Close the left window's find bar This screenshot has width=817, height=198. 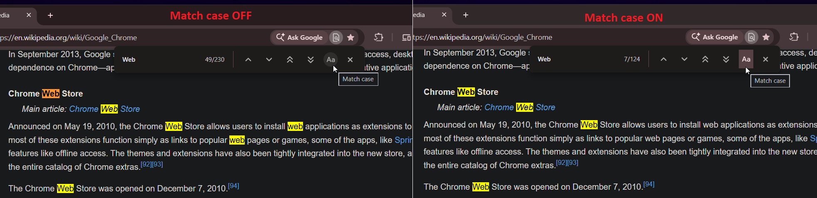click(x=350, y=60)
